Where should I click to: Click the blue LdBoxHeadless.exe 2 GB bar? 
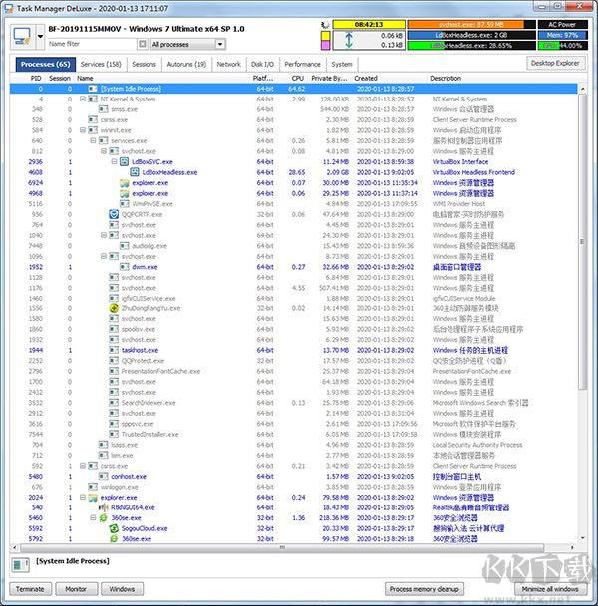pyautogui.click(x=471, y=35)
